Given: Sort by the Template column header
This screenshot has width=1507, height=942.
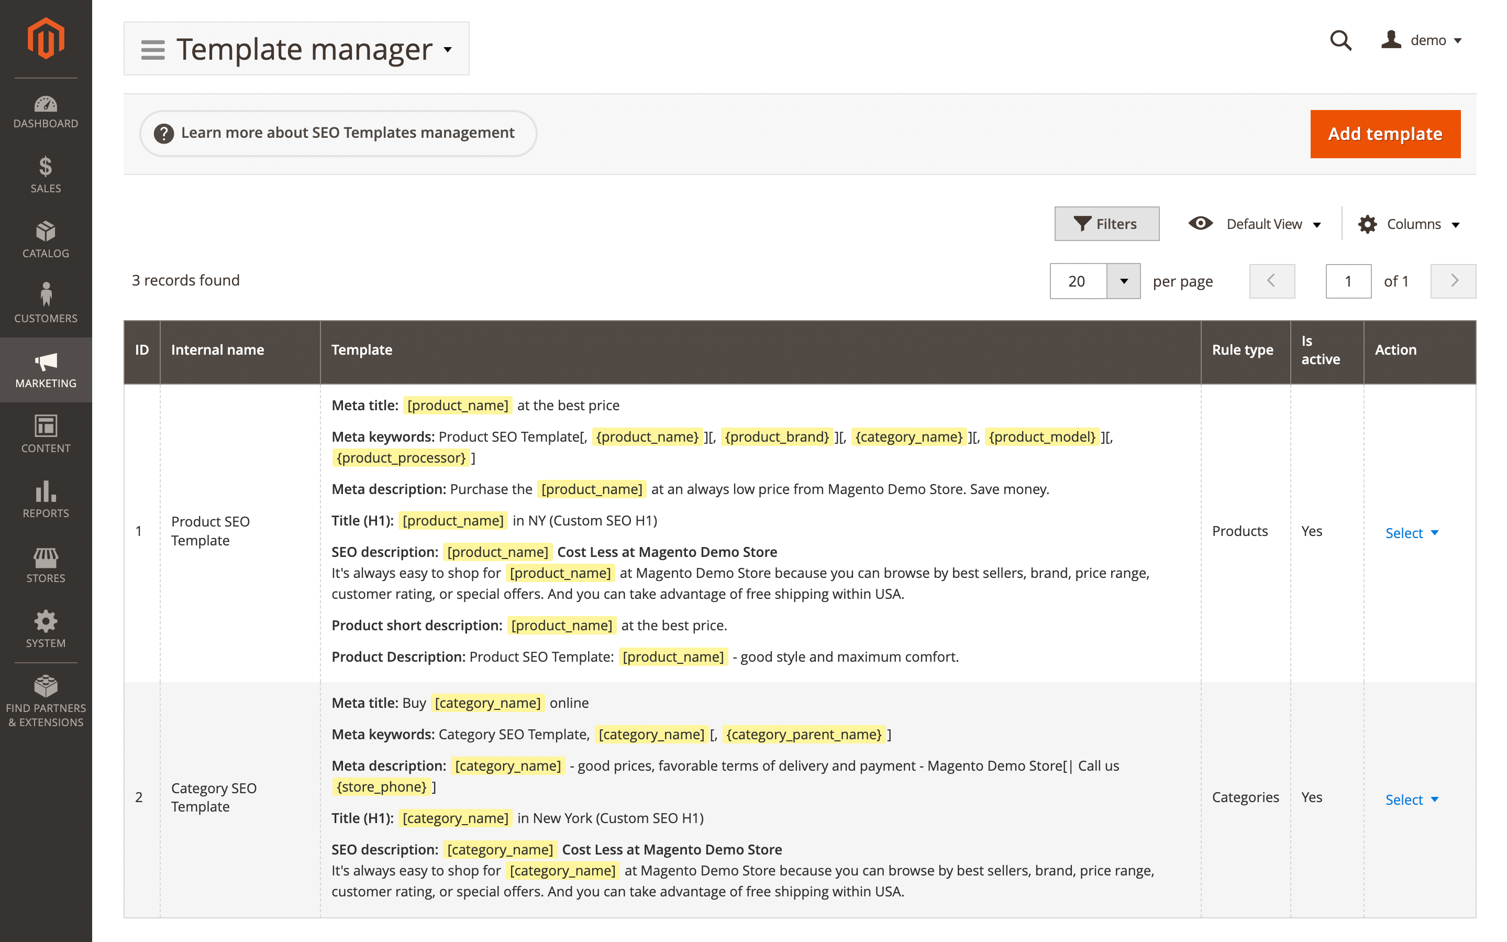Looking at the screenshot, I should (x=760, y=352).
